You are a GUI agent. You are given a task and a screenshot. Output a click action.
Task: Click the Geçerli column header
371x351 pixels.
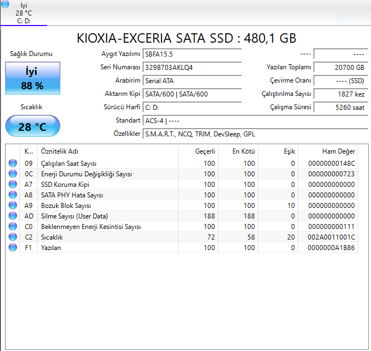[x=198, y=151]
